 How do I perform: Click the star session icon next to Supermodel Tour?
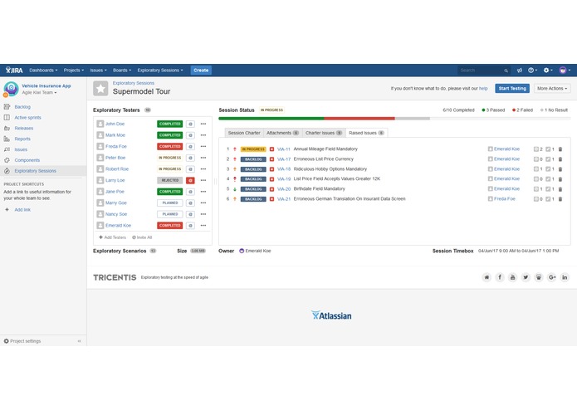[100, 88]
